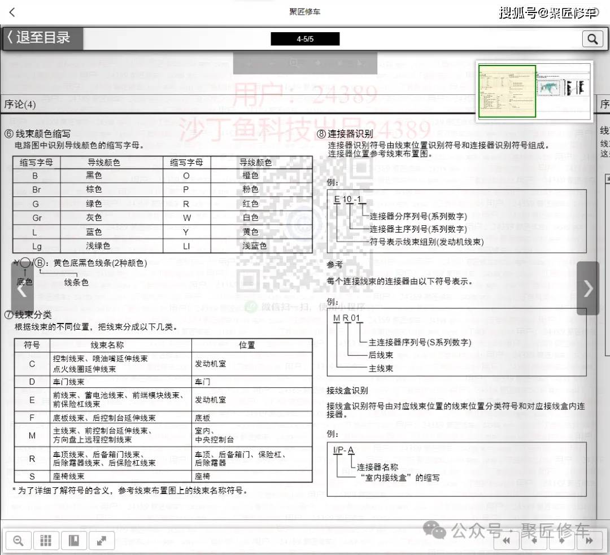Open the page grid thumbnails view
The height and width of the screenshot is (555, 610).
46,541
